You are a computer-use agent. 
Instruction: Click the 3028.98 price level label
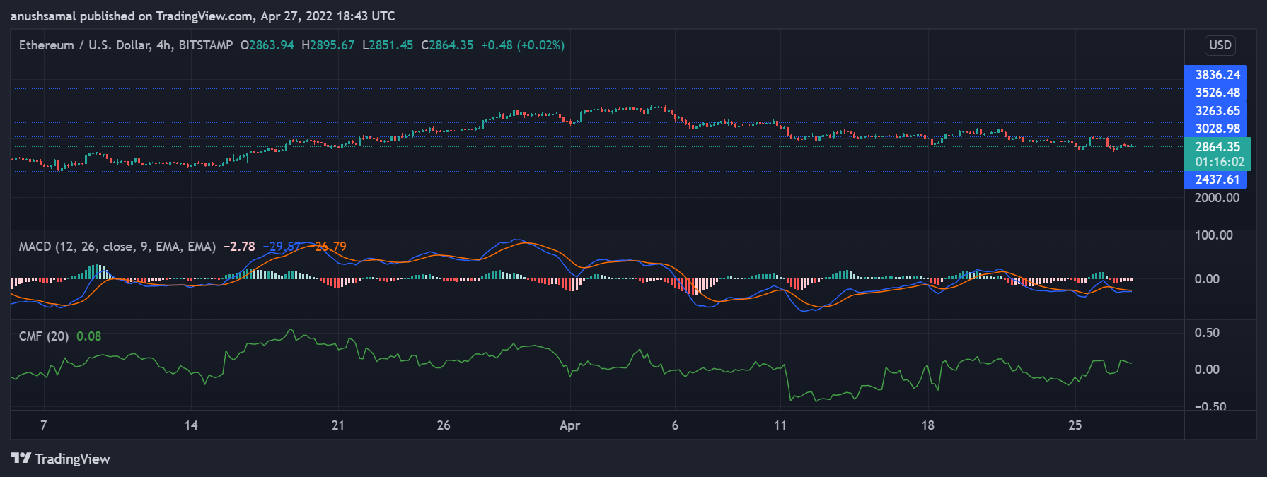pos(1217,129)
